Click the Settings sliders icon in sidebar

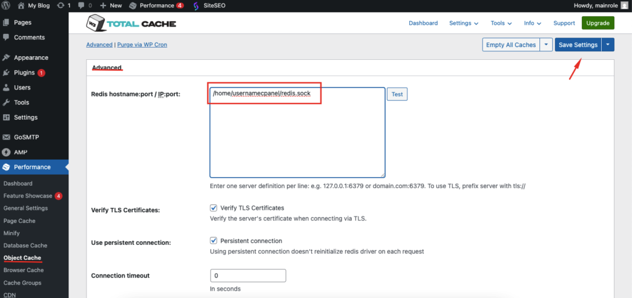(x=6, y=118)
